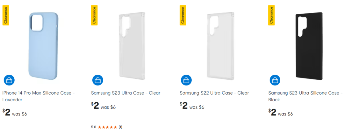Open the (1) review count
This screenshot has width=344, height=135.
[x=120, y=127]
